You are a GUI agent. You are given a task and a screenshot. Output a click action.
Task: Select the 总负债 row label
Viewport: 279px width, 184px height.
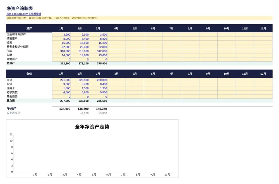[x=11, y=100]
